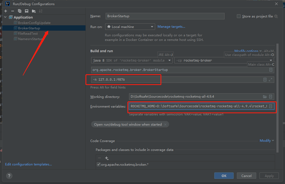Uncheck org.apache.rocketmq.broker.* coverage checkbox
The height and width of the screenshot is (184, 285).
(98, 164)
